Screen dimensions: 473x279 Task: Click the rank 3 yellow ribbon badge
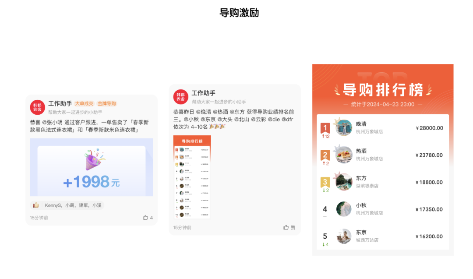click(325, 182)
